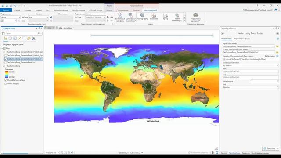This screenshot has width=281, height=158.
Task: Click the SeaSurfaceTemp color ramp legend swatch
Action: coord(7,74)
